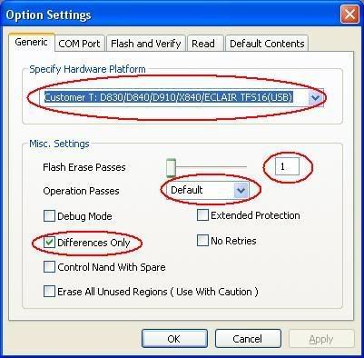This screenshot has width=364, height=358.
Task: Click the Default value in Operation Passes
Action: pyautogui.click(x=187, y=190)
